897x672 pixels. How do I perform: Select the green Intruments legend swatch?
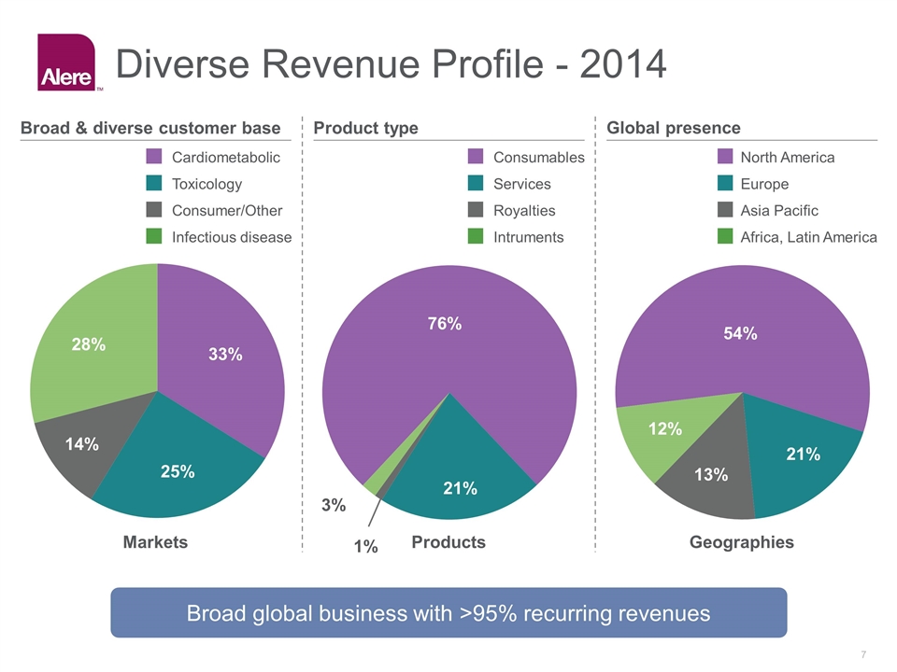pyautogui.click(x=476, y=237)
